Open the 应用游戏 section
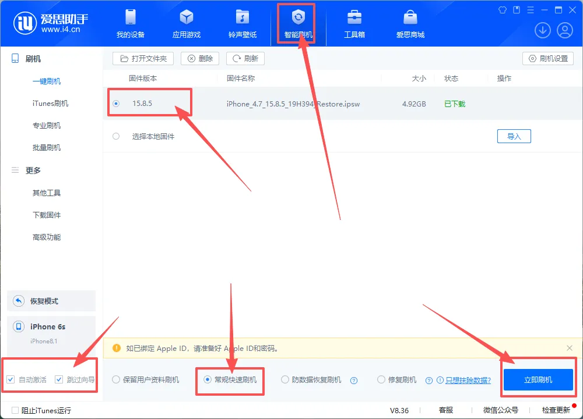The height and width of the screenshot is (419, 583). (x=187, y=24)
